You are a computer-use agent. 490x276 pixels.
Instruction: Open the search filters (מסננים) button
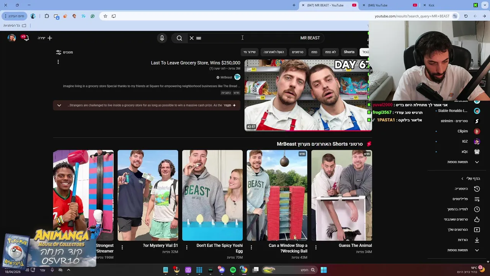click(x=64, y=52)
